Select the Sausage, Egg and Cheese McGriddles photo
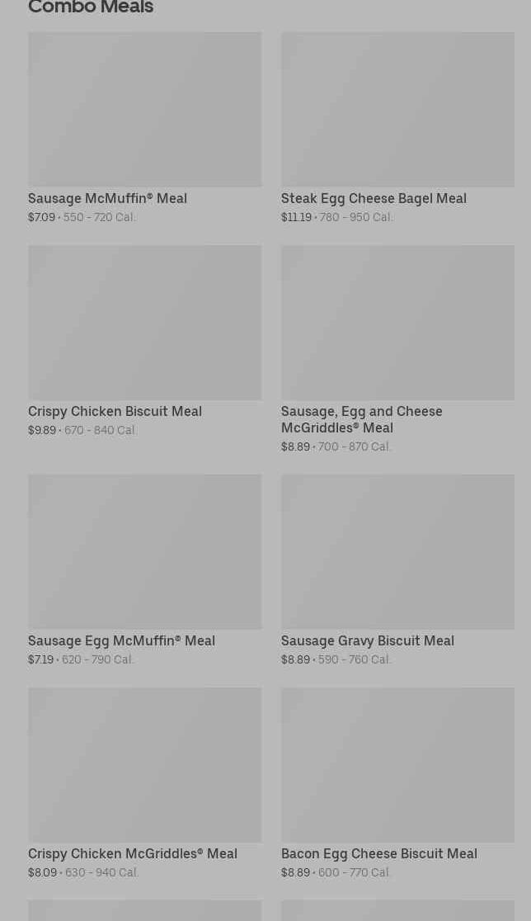This screenshot has width=531, height=921. click(x=397, y=322)
